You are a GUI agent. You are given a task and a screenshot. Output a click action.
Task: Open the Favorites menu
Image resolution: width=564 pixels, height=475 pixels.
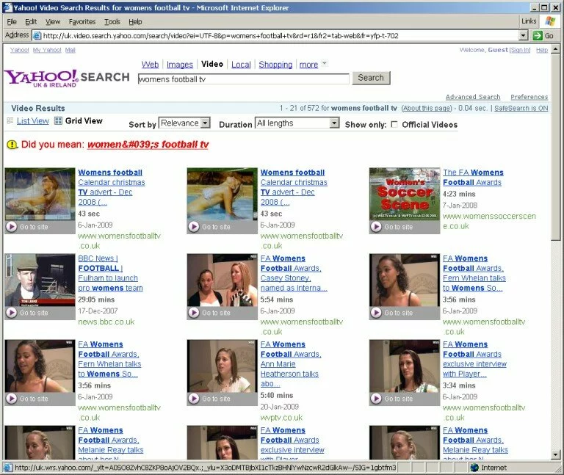click(82, 21)
